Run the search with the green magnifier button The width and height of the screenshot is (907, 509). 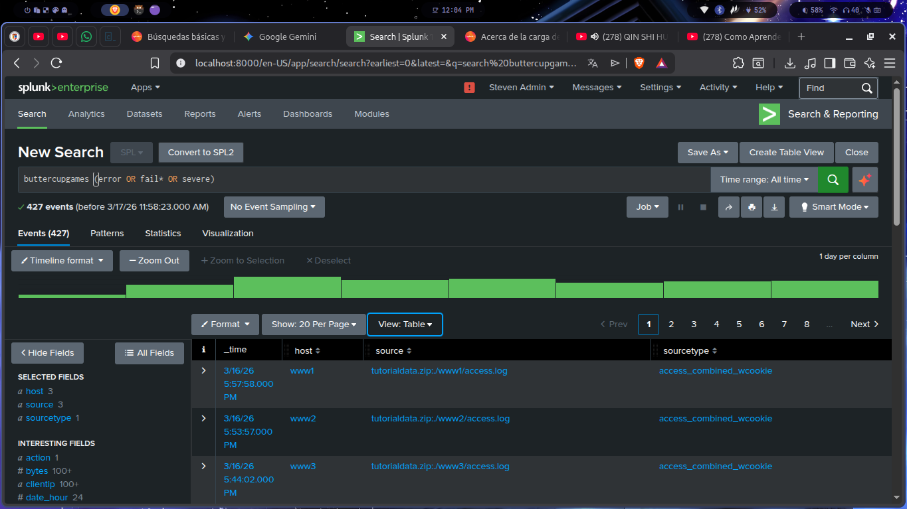[x=833, y=180]
